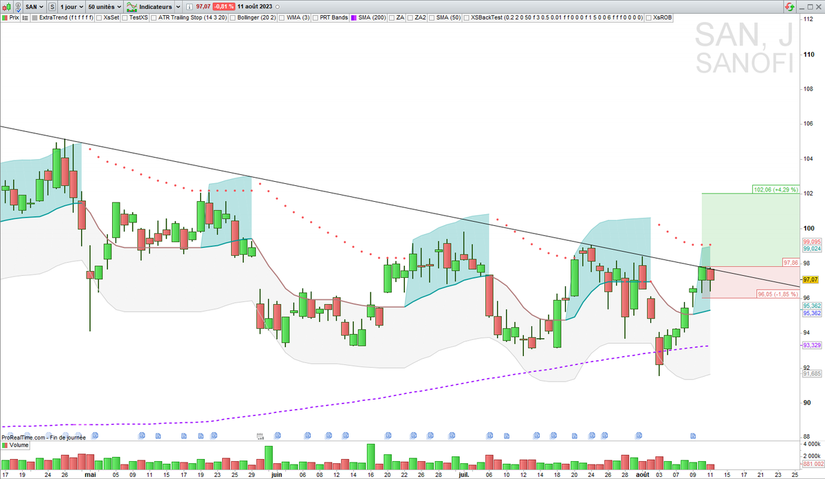Click the Indicateurs button label
The image size is (825, 479).
click(155, 7)
